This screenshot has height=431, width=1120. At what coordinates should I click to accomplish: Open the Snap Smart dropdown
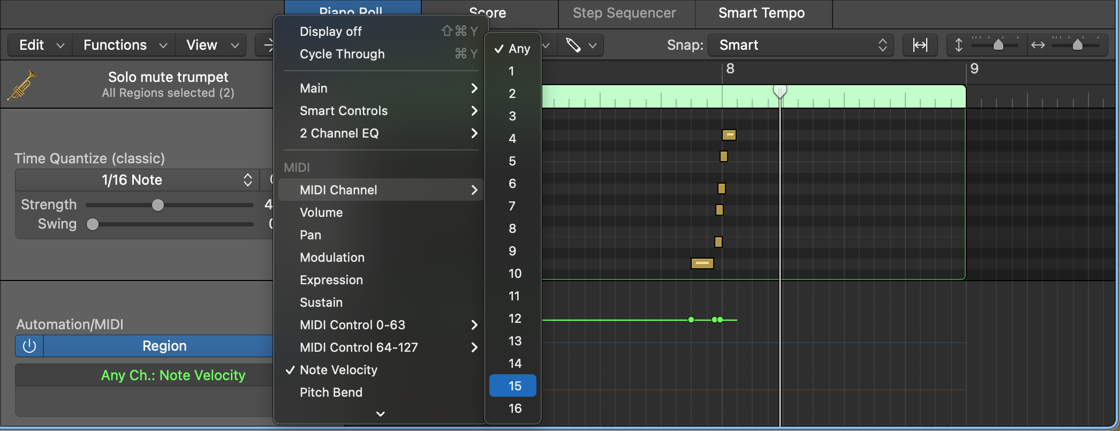click(800, 46)
